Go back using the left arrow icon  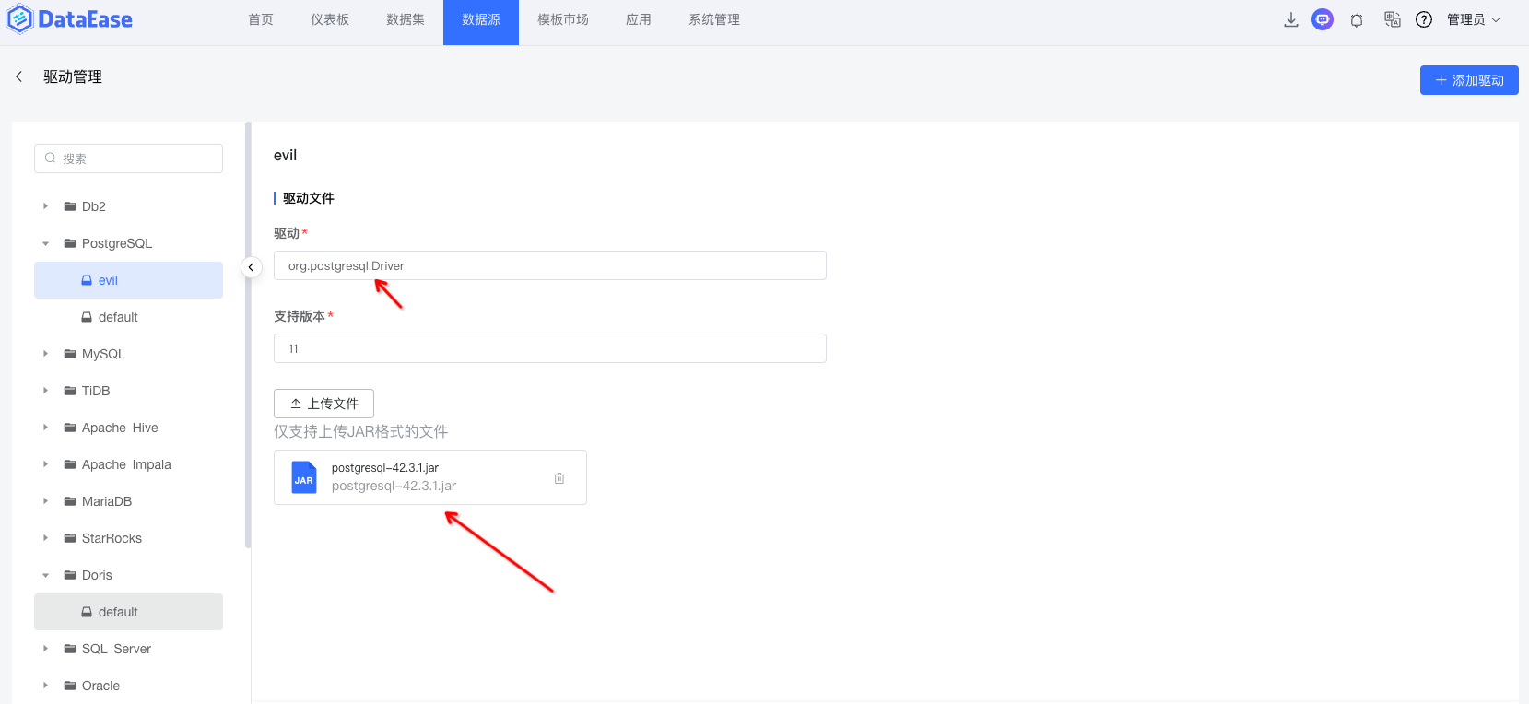(x=19, y=76)
